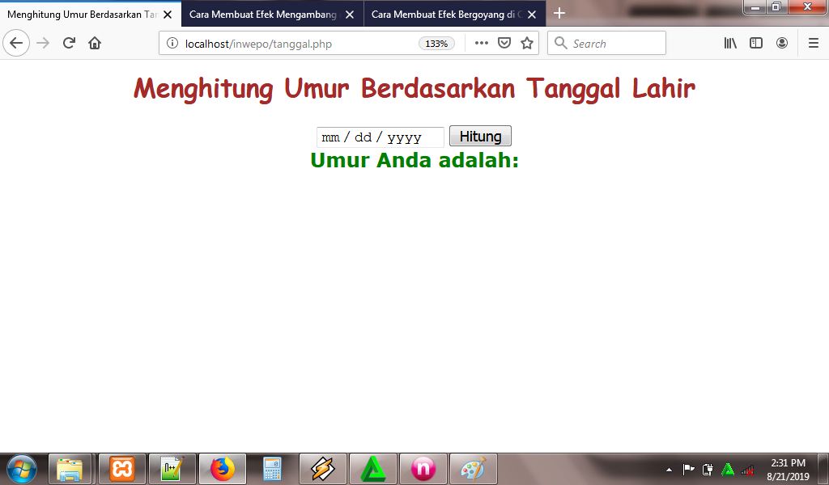829x485 pixels.
Task: Open the Firefox hamburger menu
Action: pos(813,43)
